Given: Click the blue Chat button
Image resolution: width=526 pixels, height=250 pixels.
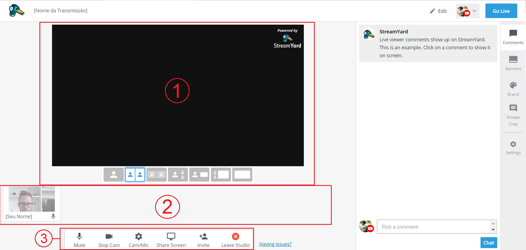Looking at the screenshot, I should pos(489,243).
